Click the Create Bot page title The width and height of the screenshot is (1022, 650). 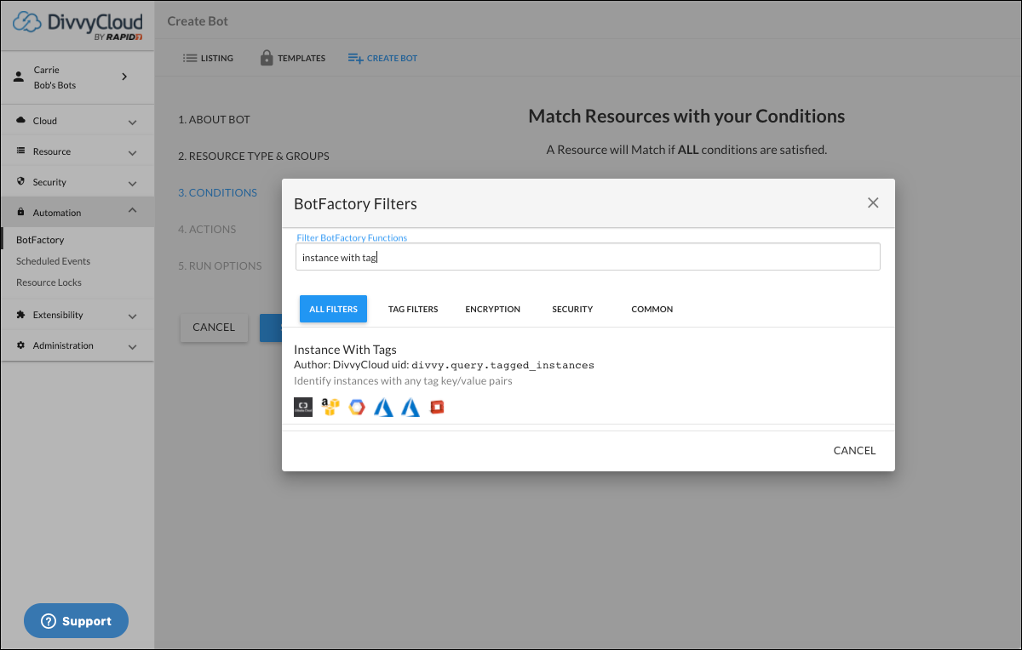tap(198, 21)
